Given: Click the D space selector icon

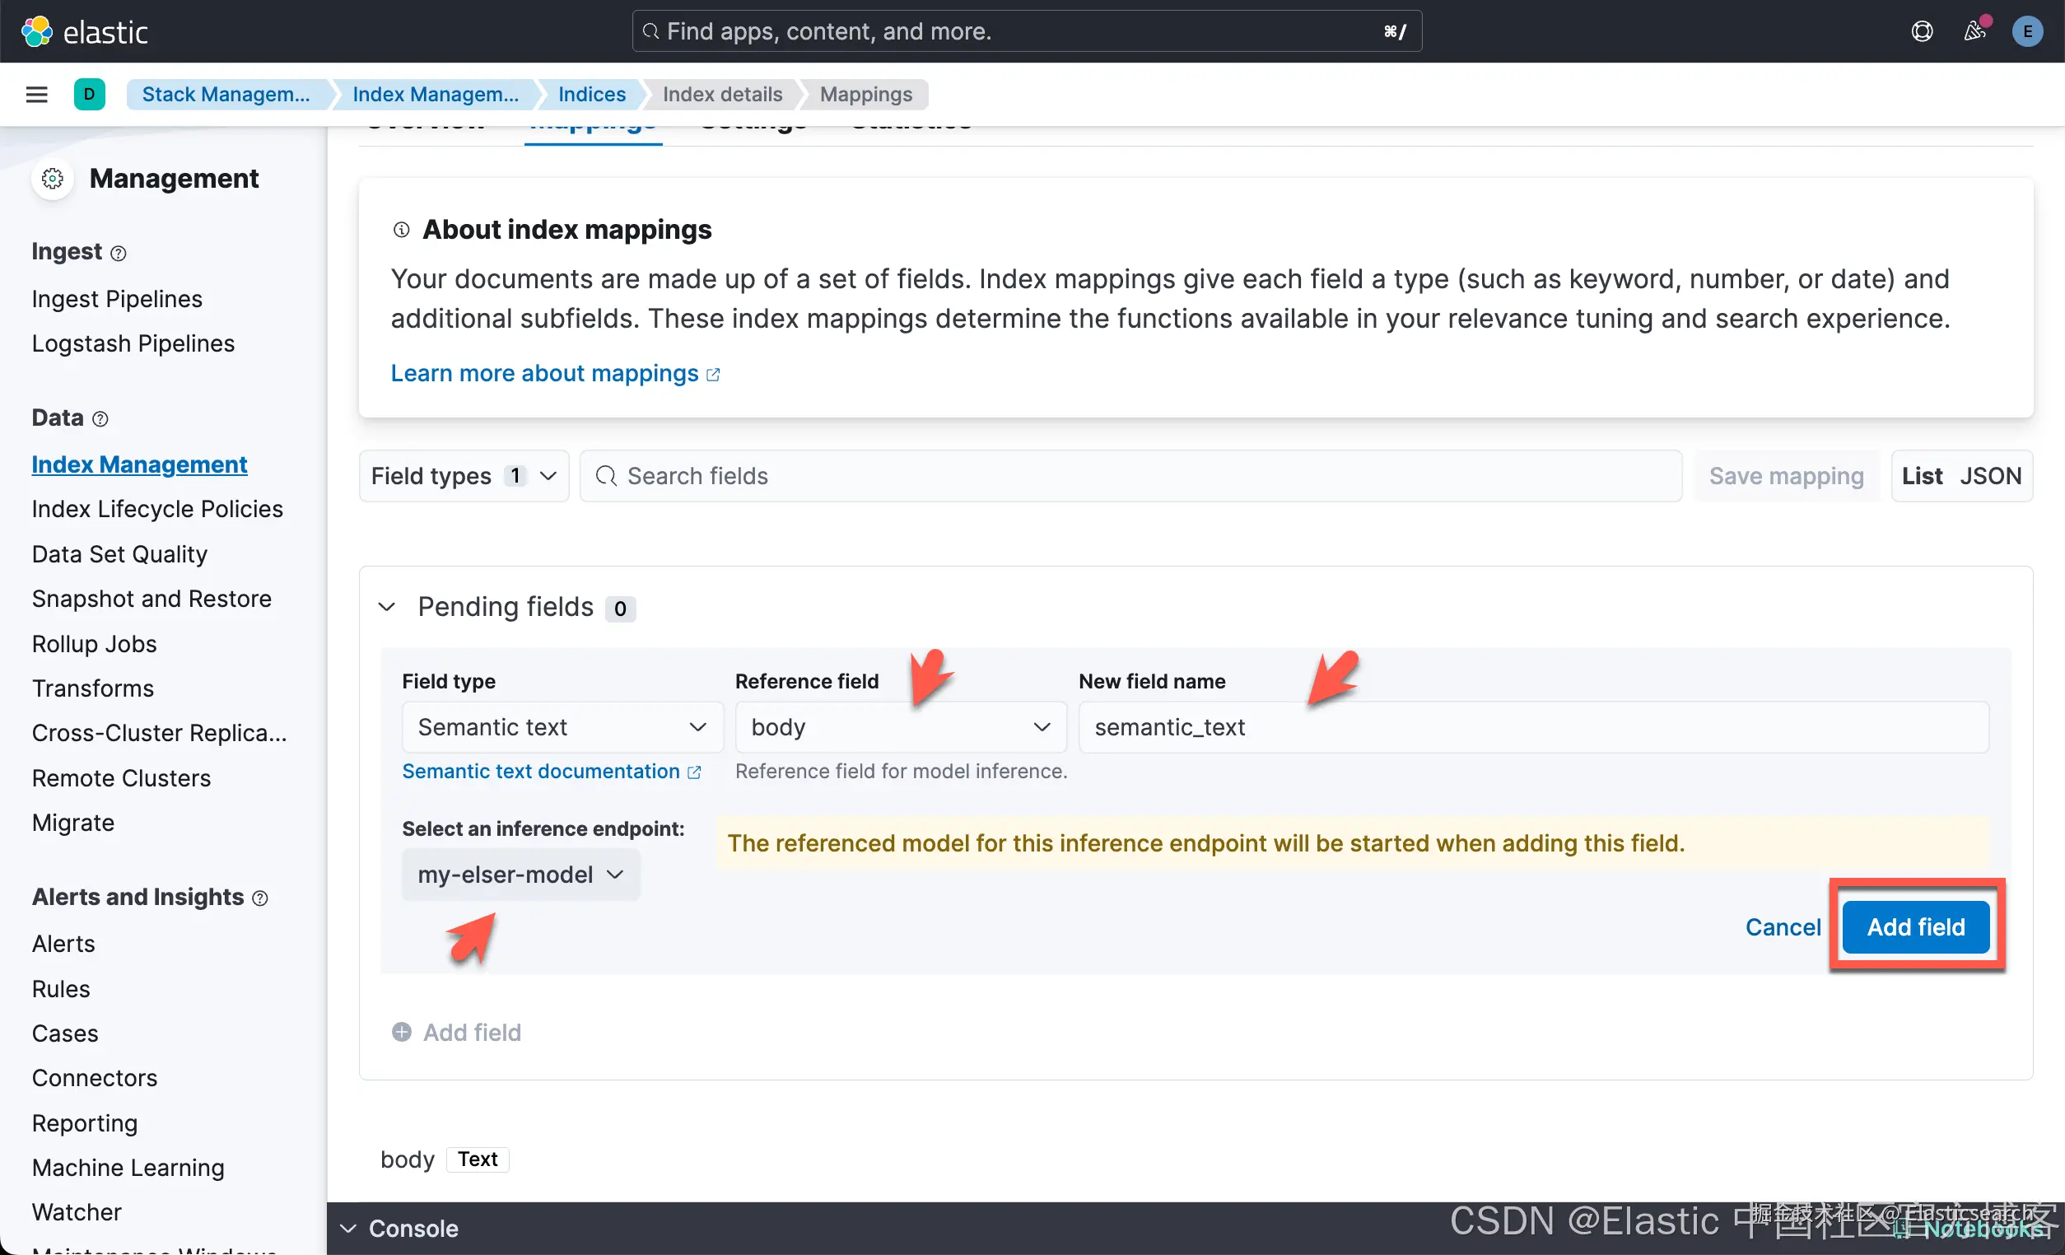Looking at the screenshot, I should [x=89, y=94].
